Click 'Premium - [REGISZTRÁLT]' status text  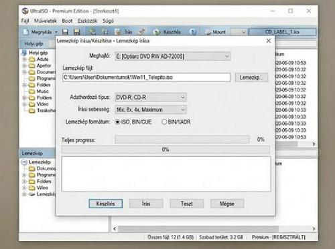279,237
